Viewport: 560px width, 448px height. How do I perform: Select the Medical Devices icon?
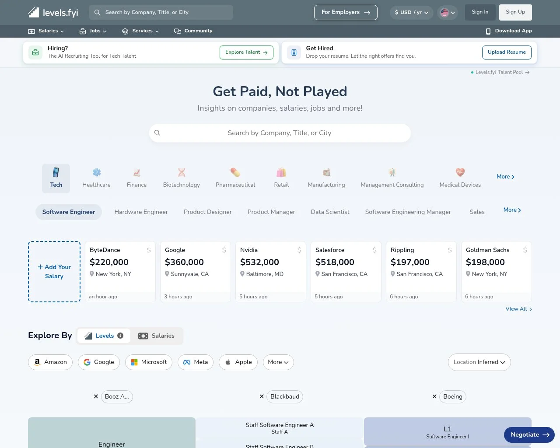[460, 172]
